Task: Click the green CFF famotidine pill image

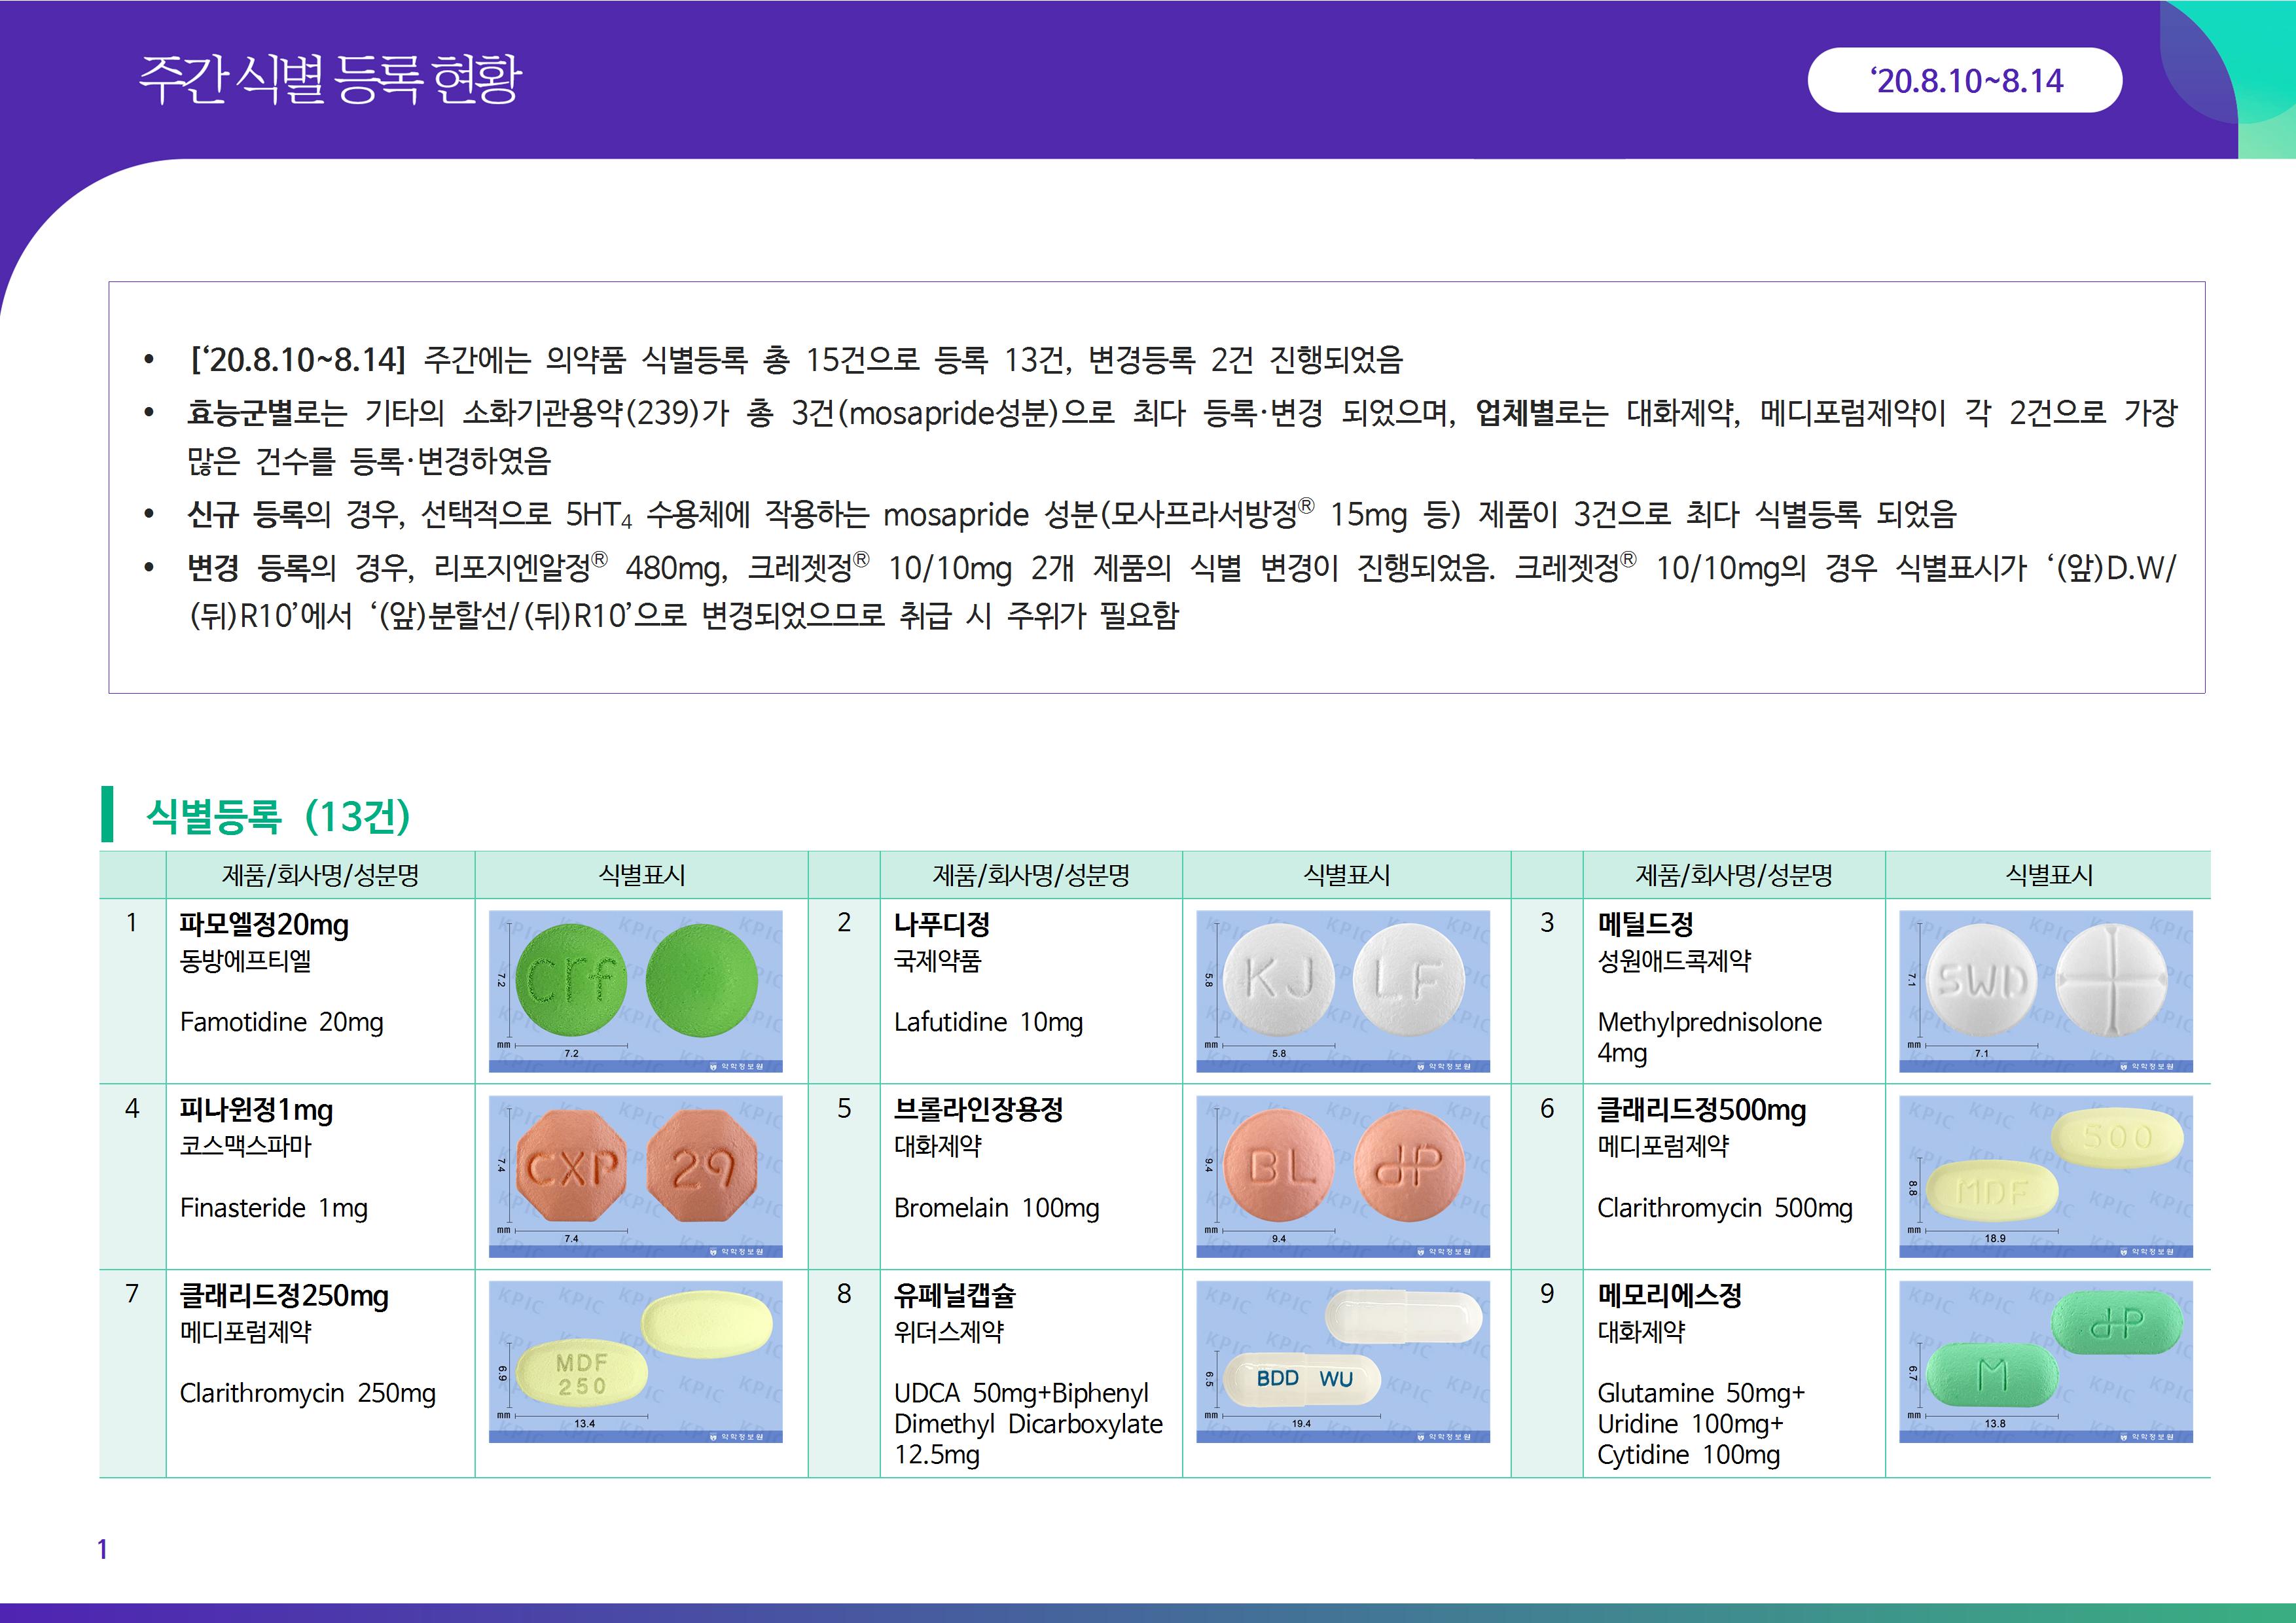Action: click(x=635, y=990)
